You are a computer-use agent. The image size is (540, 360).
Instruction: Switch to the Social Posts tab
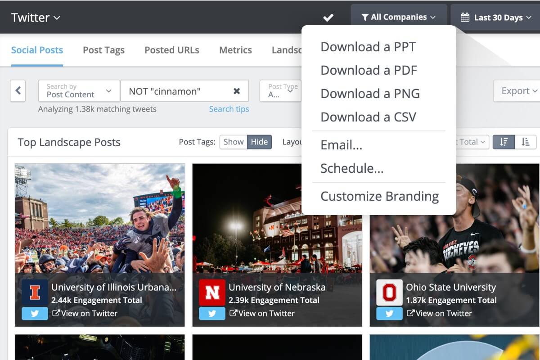tap(37, 50)
